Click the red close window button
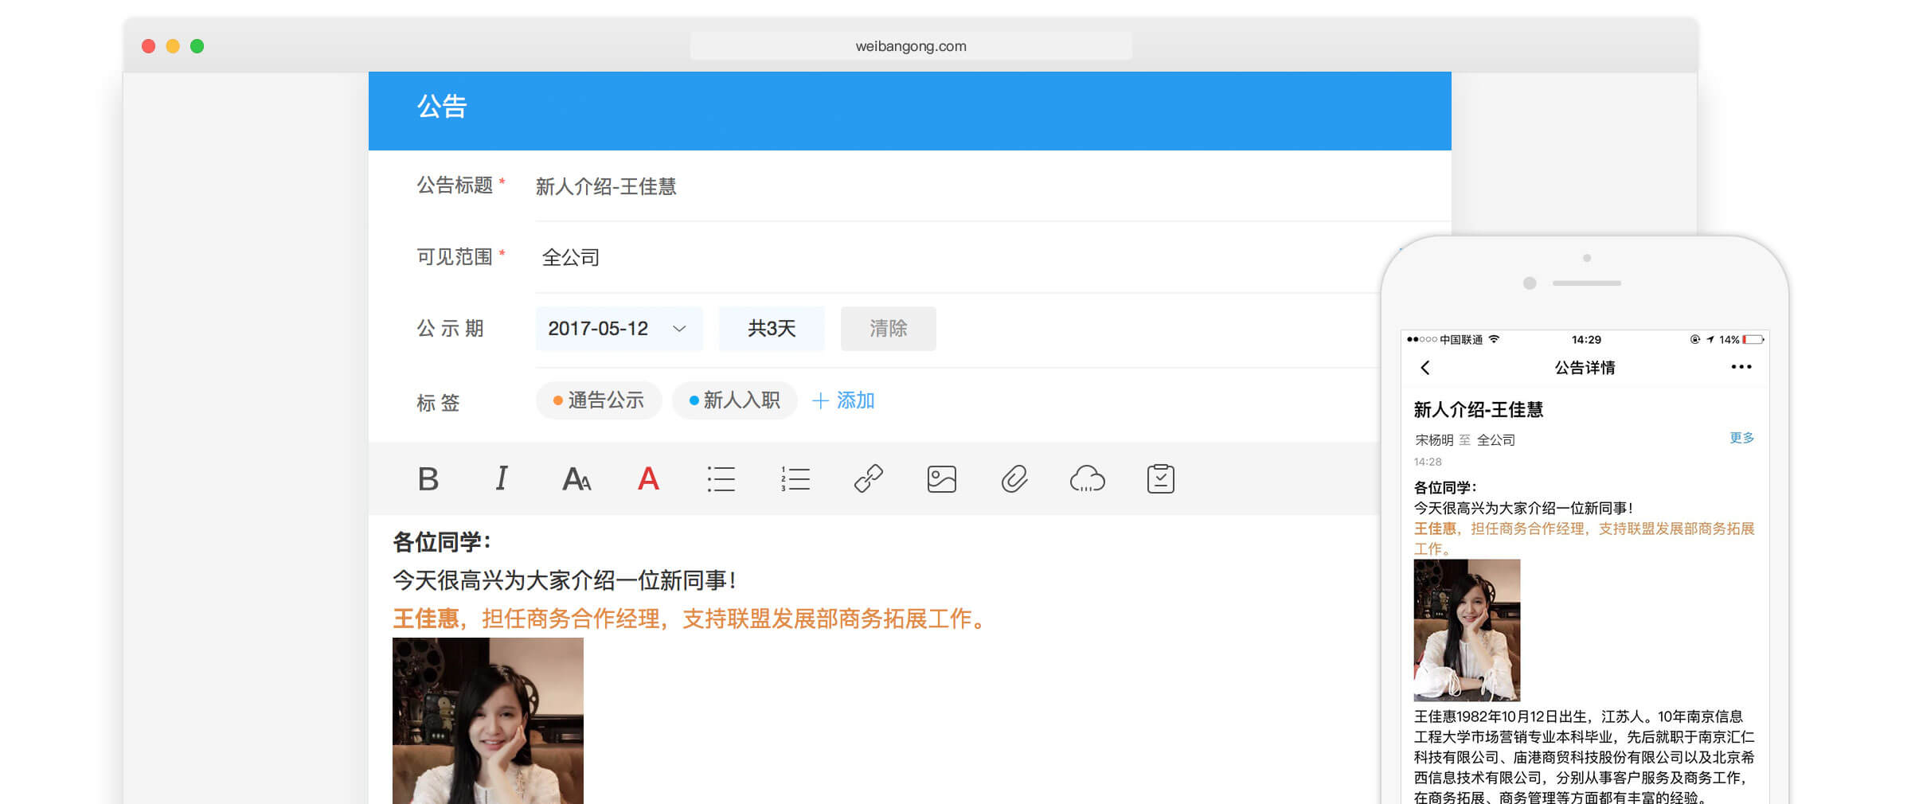Screen dimensions: 1911x804 pos(148,46)
